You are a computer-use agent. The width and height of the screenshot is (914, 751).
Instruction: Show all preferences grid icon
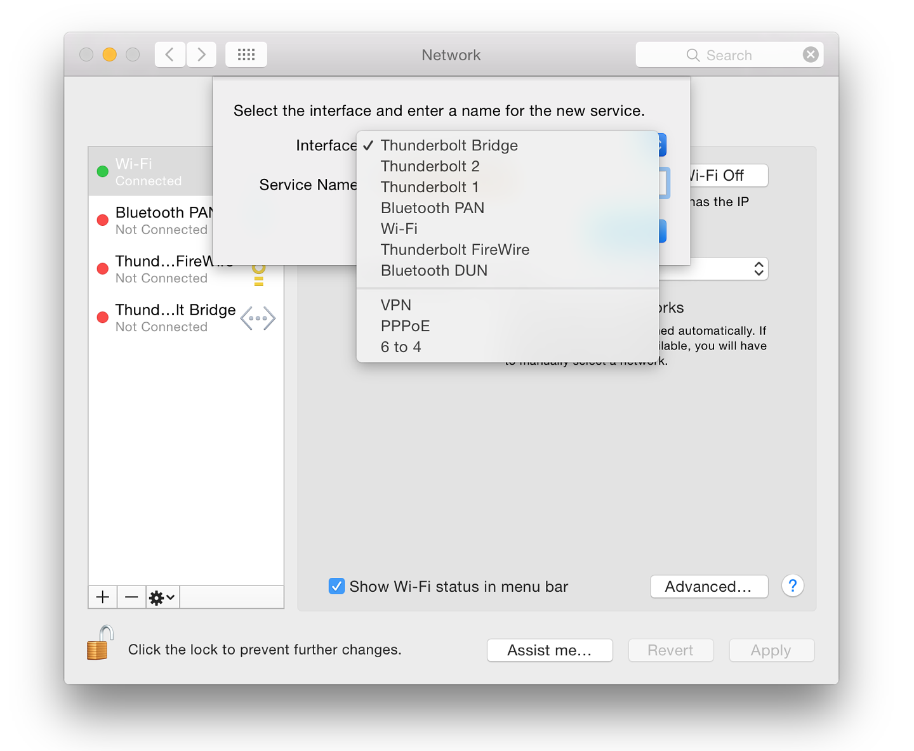(246, 55)
